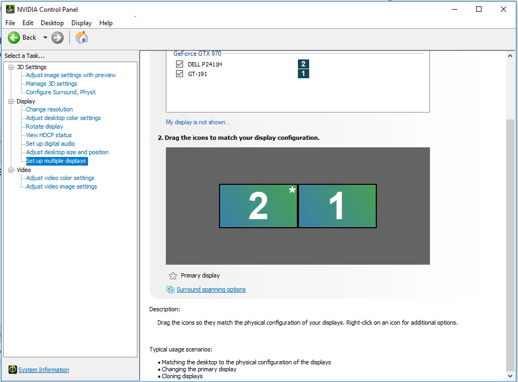Click the System Information icon
The height and width of the screenshot is (382, 518).
[12, 370]
